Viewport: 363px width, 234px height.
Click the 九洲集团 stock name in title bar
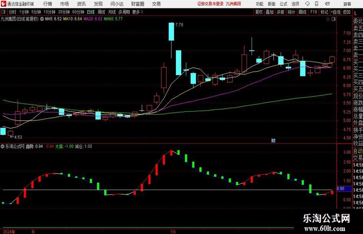[x=233, y=4]
